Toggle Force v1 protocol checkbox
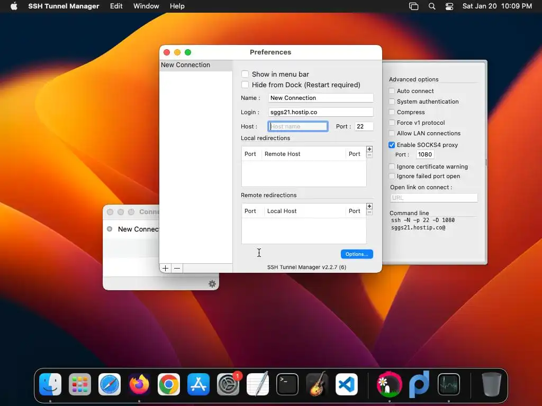 point(392,123)
